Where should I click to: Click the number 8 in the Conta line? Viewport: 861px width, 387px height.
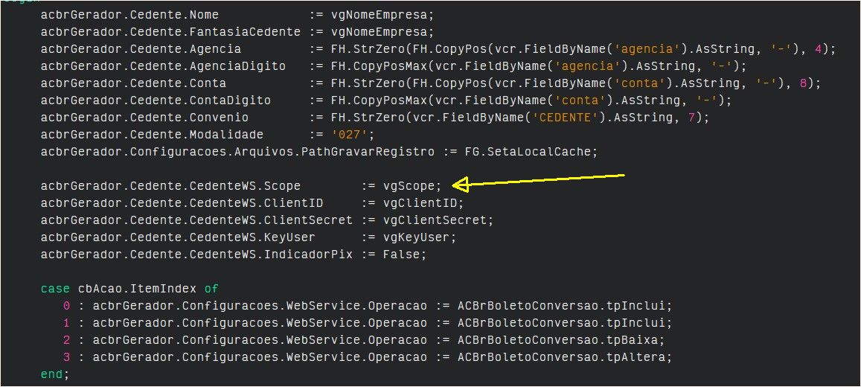point(802,83)
